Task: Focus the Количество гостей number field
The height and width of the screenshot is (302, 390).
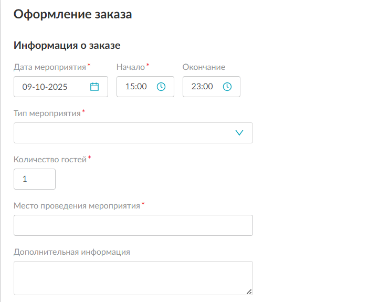Action: tap(34, 179)
